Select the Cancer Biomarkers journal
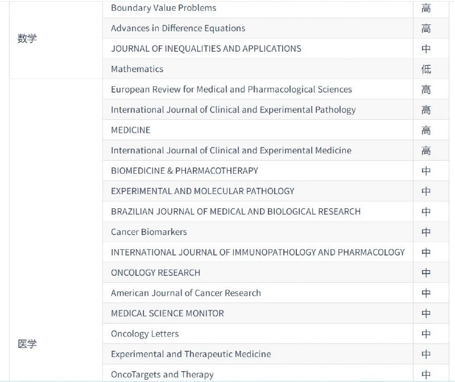Screen dimensions: 455x382 pos(149,232)
